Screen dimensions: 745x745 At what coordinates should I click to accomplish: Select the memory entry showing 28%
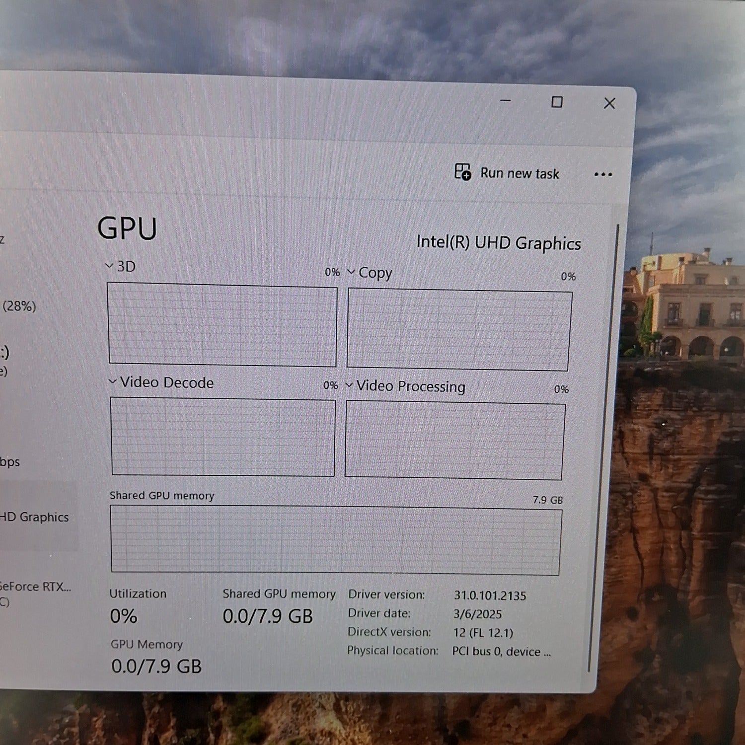point(19,306)
